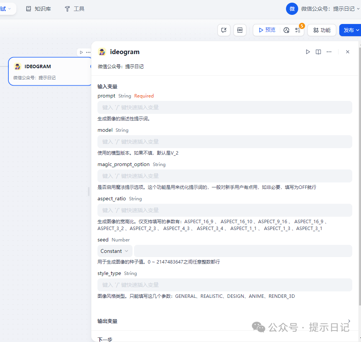This screenshot has width=361, height=342.
Task: Click the 功能 features button
Action: tap(322, 30)
